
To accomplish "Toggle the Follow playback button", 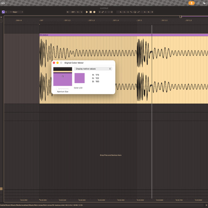I will pos(68,12).
